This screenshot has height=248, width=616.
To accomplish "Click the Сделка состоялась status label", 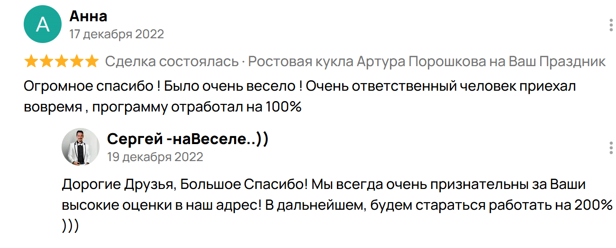I will coord(172,61).
